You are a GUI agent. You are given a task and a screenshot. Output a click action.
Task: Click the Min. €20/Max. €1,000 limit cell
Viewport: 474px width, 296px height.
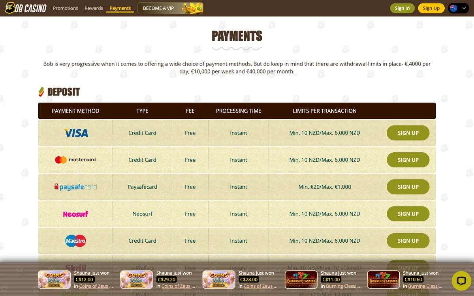(x=325, y=187)
